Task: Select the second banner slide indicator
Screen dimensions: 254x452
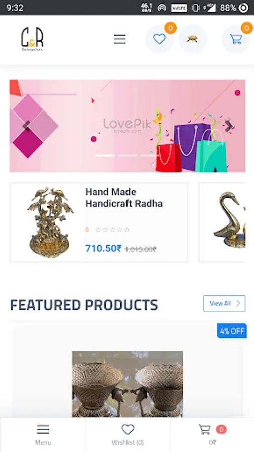Action: click(x=128, y=155)
